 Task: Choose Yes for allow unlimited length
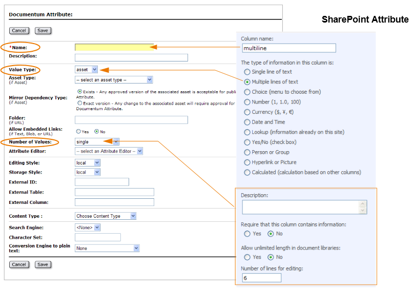(x=247, y=257)
